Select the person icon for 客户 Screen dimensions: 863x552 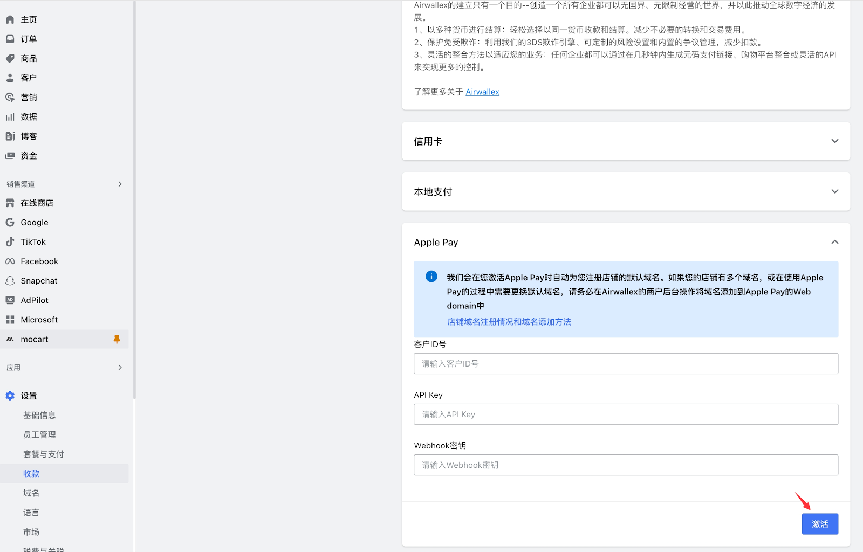coord(10,78)
